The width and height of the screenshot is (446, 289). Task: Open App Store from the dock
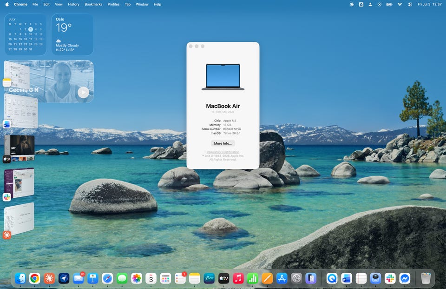pyautogui.click(x=282, y=278)
